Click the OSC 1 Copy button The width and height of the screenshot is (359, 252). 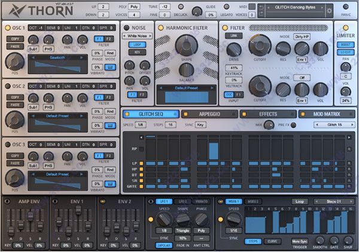point(14,38)
